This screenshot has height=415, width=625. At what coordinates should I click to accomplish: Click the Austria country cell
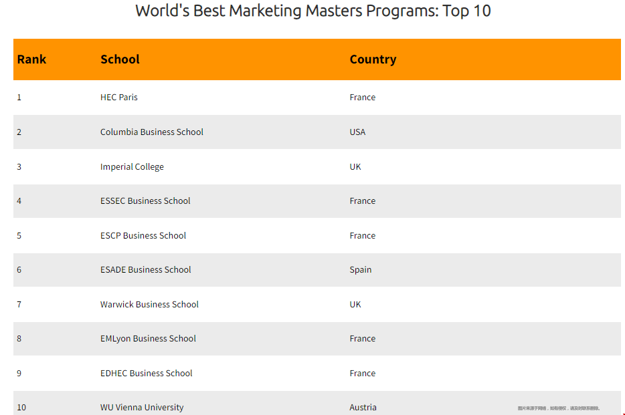pyautogui.click(x=363, y=408)
